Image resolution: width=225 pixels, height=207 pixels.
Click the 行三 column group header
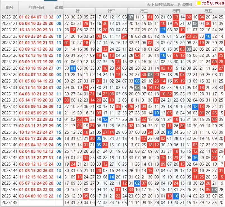(x=144, y=11)
